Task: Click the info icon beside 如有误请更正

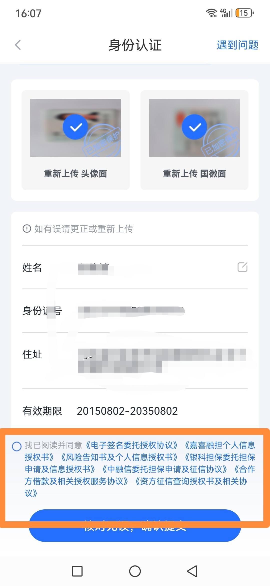Action: [27, 229]
